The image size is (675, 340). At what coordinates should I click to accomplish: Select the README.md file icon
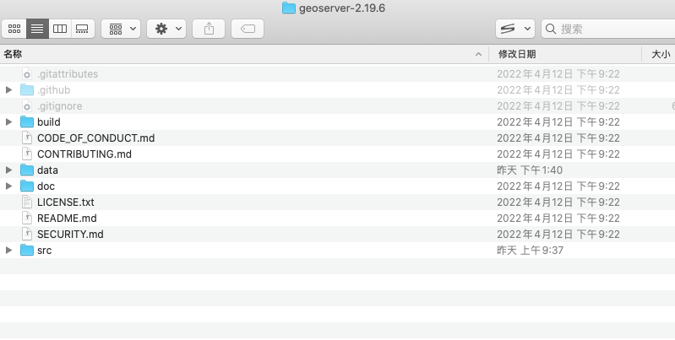click(26, 219)
